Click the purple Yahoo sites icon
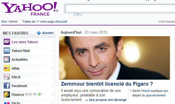 pos(7,42)
